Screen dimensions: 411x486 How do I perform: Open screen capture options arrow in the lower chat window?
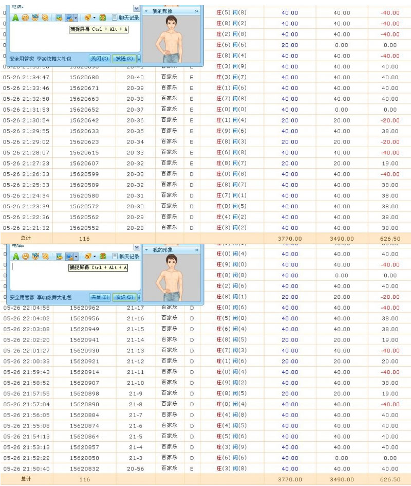[x=76, y=257]
